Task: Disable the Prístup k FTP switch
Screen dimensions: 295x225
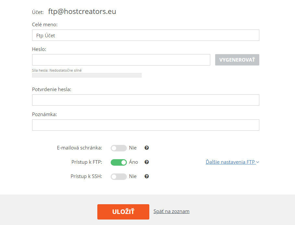Action: pyautogui.click(x=118, y=162)
